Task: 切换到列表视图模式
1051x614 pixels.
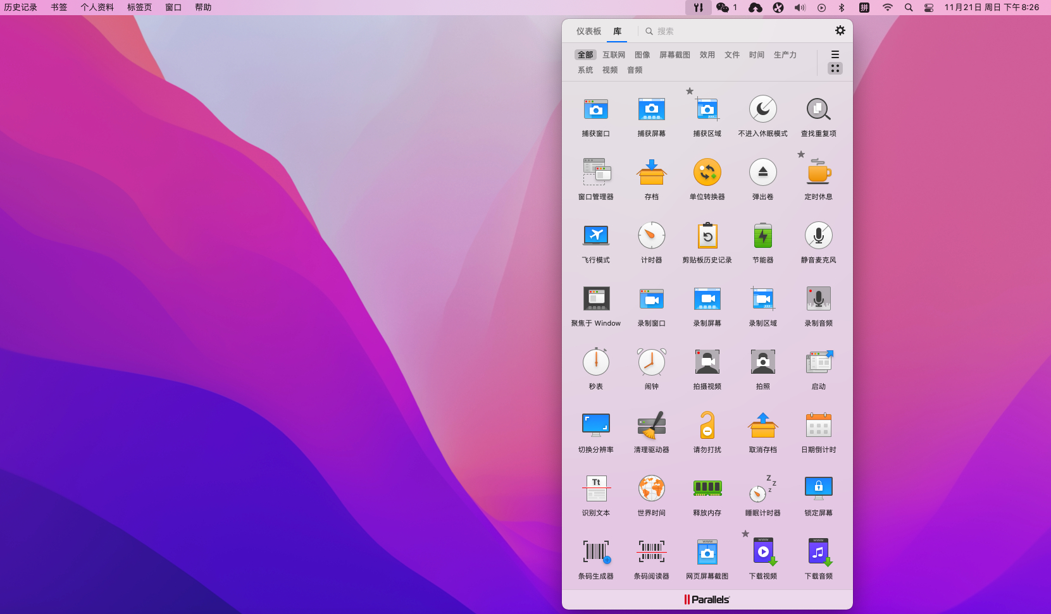Action: click(x=835, y=54)
